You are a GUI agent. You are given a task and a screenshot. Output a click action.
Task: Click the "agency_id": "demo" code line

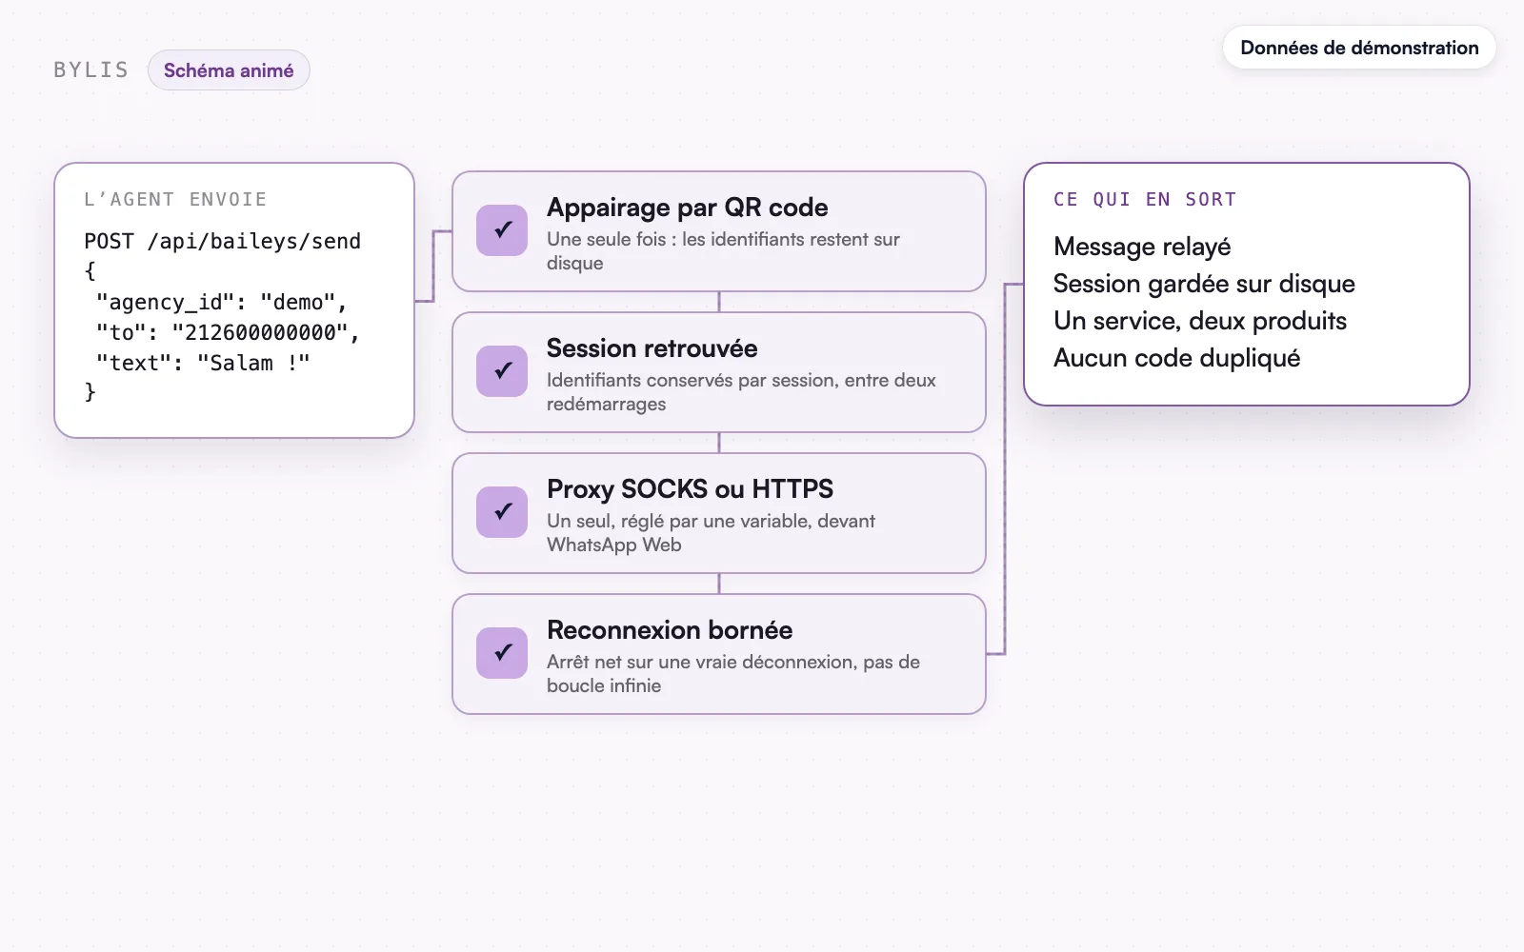(x=222, y=303)
